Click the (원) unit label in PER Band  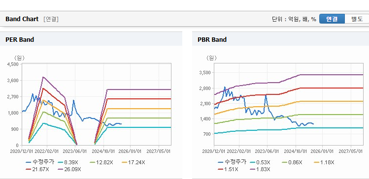pyautogui.click(x=19, y=58)
